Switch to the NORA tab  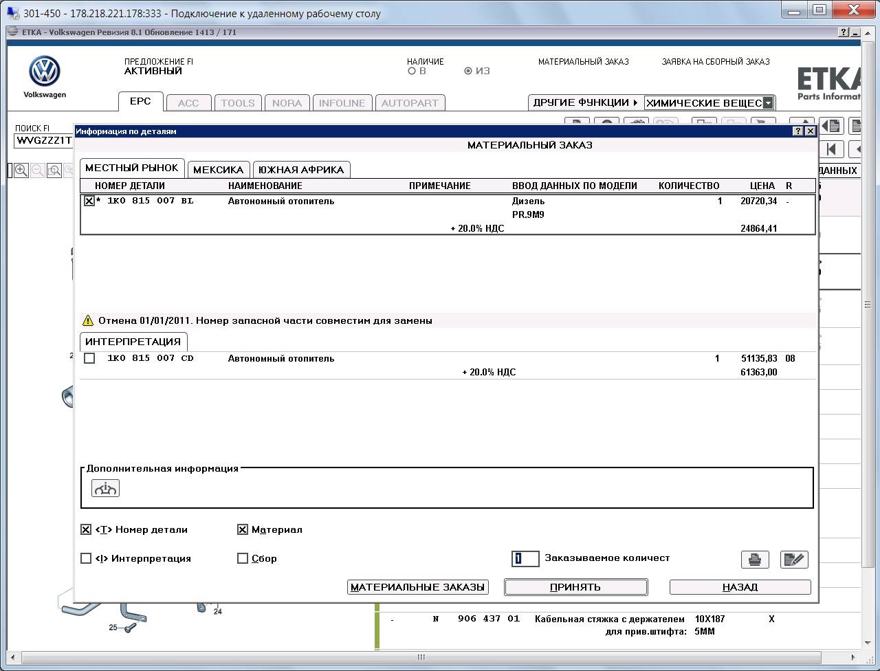click(287, 103)
